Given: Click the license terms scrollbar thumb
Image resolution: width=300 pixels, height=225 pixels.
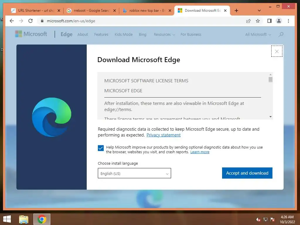Looking at the screenshot, I should coord(270,79).
